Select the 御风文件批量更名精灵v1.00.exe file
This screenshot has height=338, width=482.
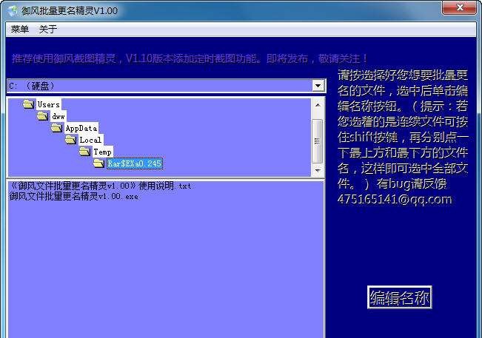(74, 196)
